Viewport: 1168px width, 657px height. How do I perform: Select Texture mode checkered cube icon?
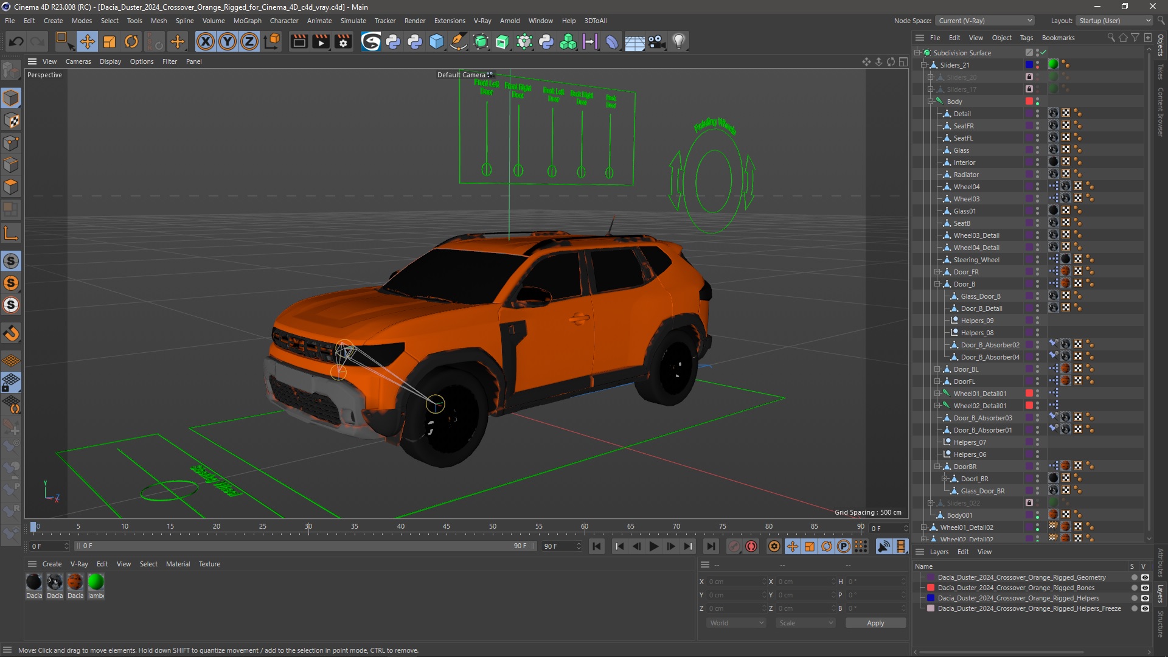pos(11,120)
